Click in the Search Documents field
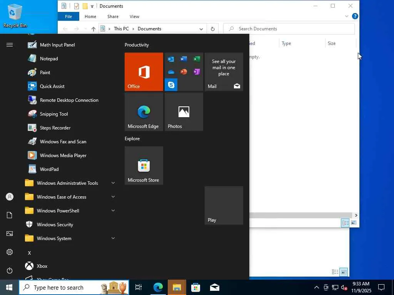This screenshot has width=394, height=295. (289, 29)
